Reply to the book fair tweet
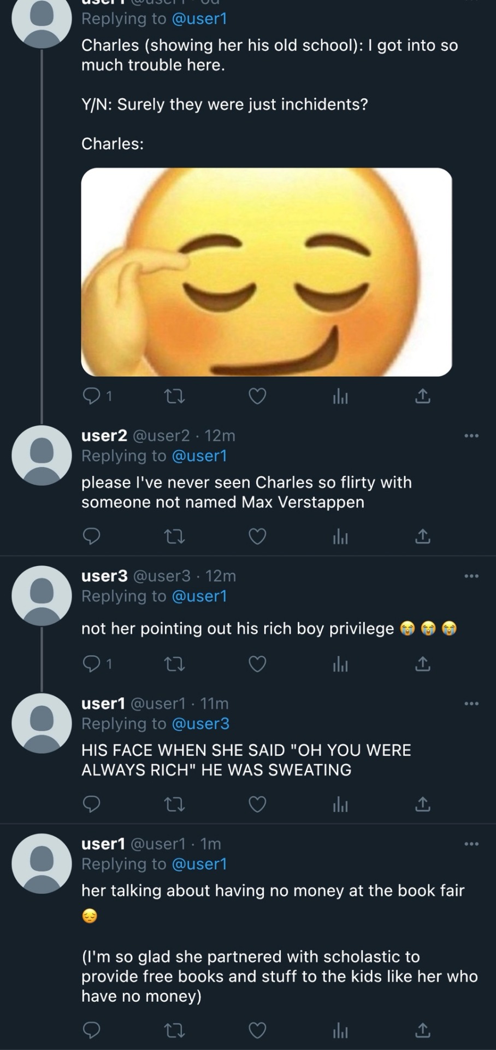 coord(91,1030)
